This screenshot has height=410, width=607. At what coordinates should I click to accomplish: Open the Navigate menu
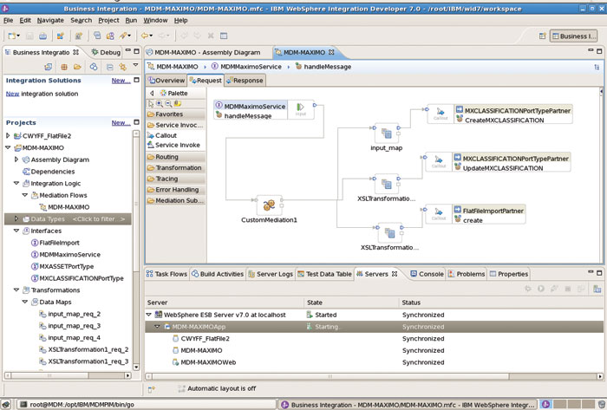tap(50, 20)
